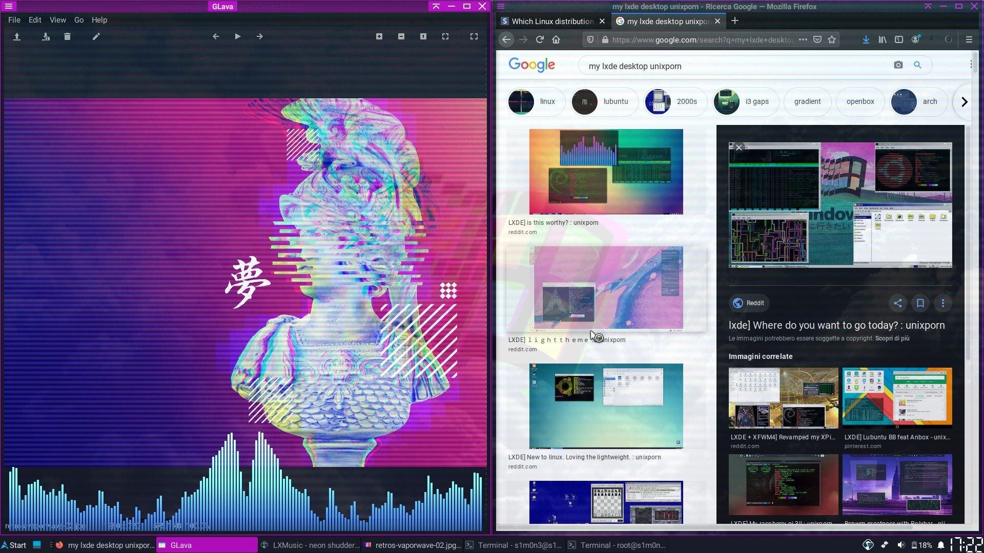Open the Firefox hamburger application menu
This screenshot has width=984, height=553.
pos(969,39)
